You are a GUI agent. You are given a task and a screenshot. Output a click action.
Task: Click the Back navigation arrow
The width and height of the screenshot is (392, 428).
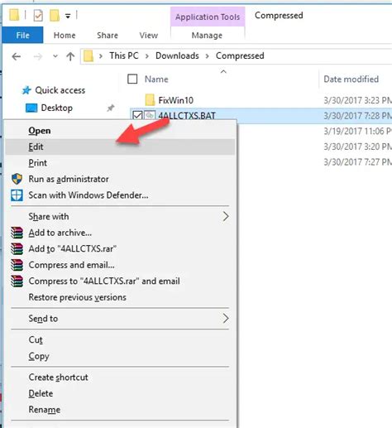click(x=17, y=56)
